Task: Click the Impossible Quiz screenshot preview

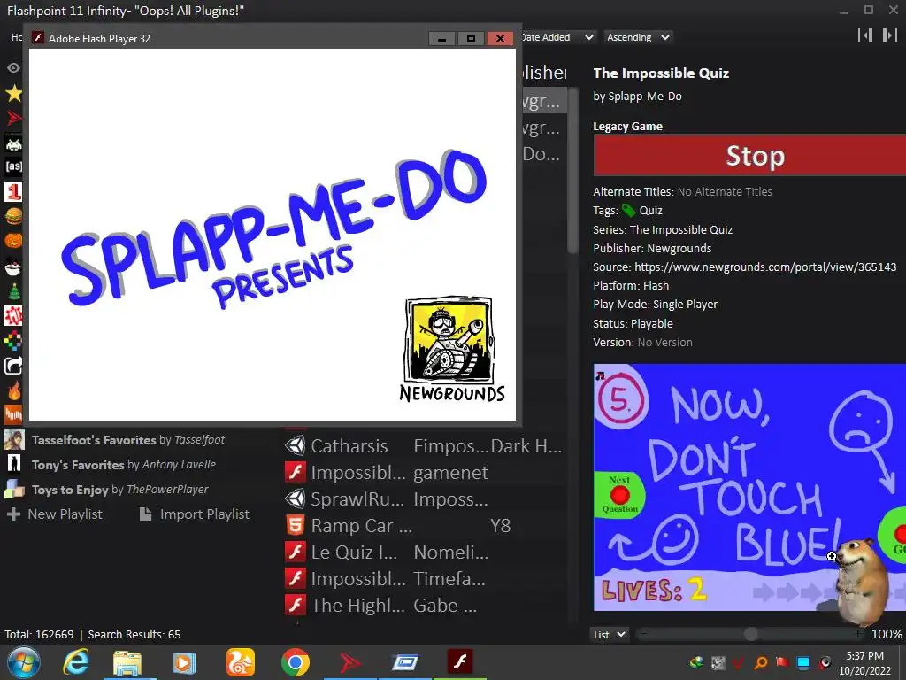Action: (x=749, y=487)
